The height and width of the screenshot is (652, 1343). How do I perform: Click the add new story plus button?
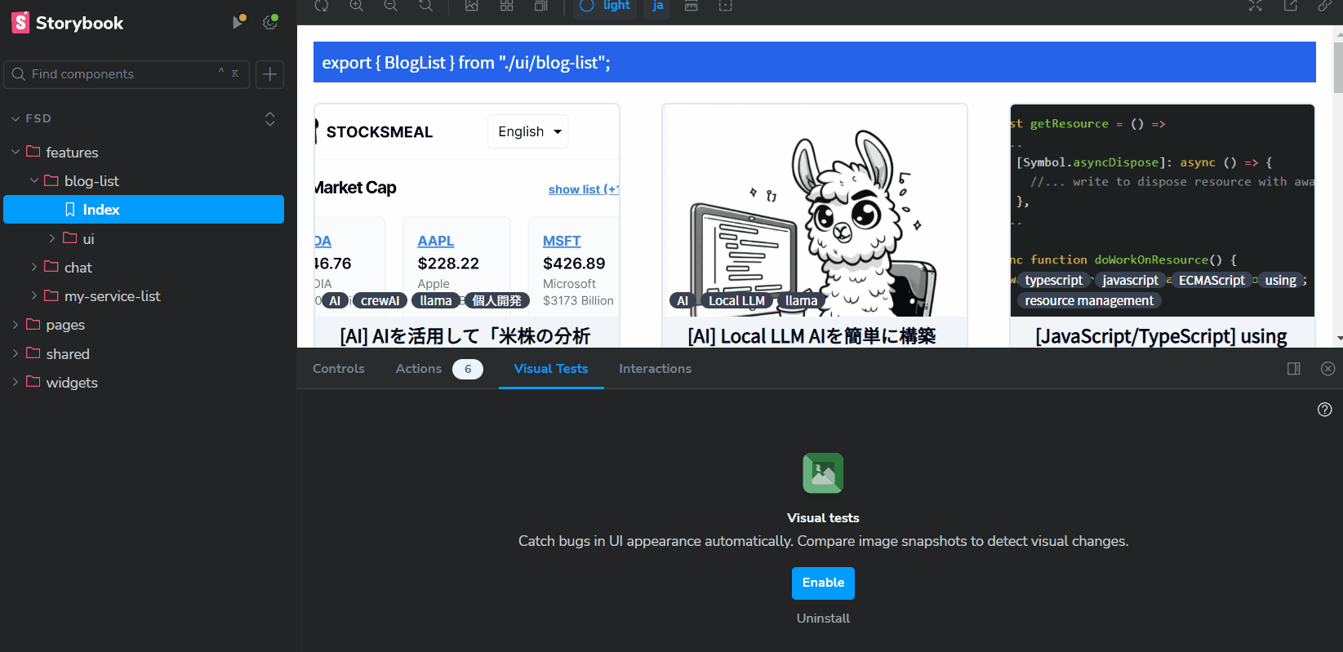pyautogui.click(x=269, y=74)
